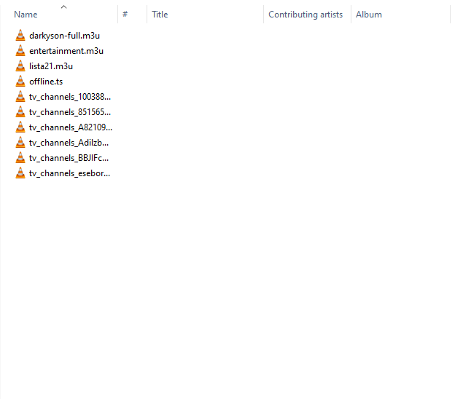Image resolution: width=463 pixels, height=399 pixels.
Task: Sort by the # track number column
Action: tap(125, 15)
